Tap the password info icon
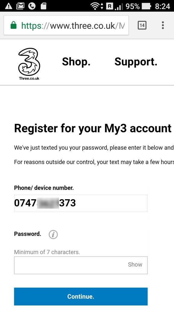 click(53, 235)
